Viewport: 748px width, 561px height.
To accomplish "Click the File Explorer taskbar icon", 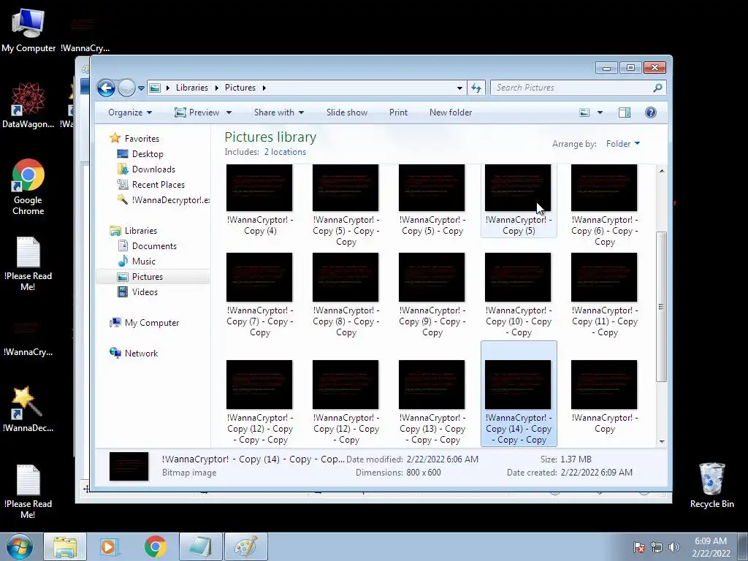I will pos(65,546).
